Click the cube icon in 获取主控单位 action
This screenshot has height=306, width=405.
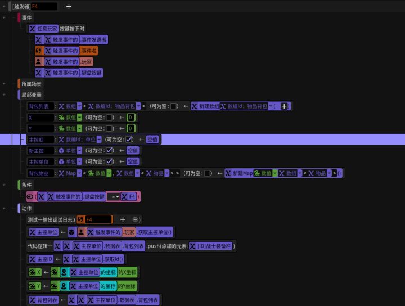click(x=71, y=232)
